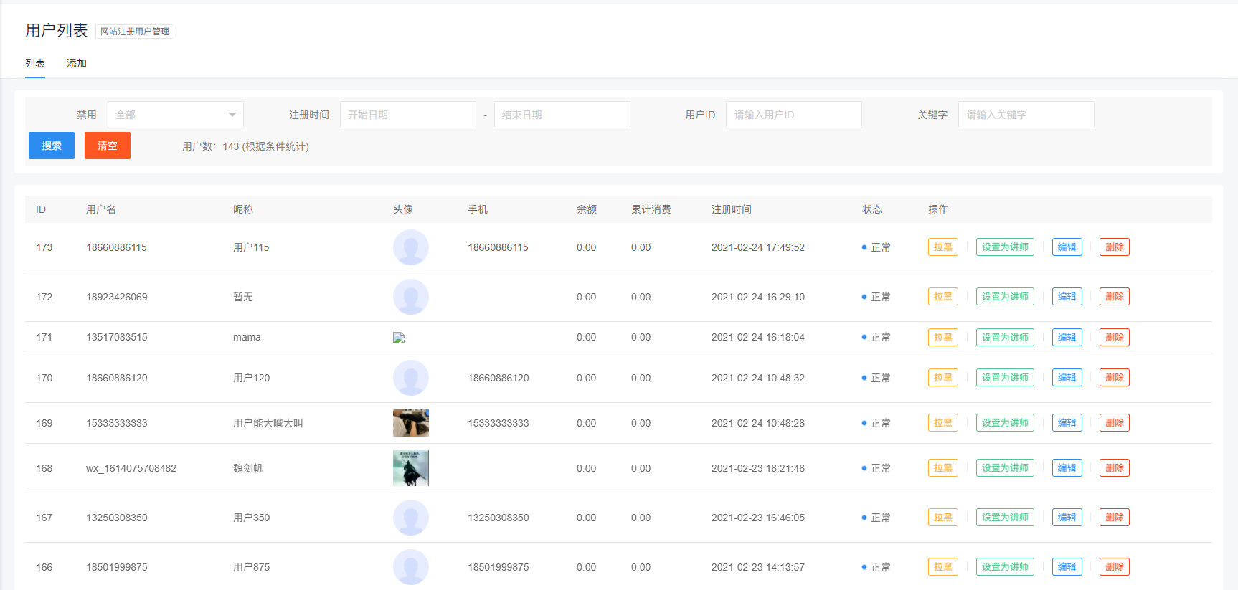
Task: Select registration time 2021-02-24 17:49:52
Action: 758,247
